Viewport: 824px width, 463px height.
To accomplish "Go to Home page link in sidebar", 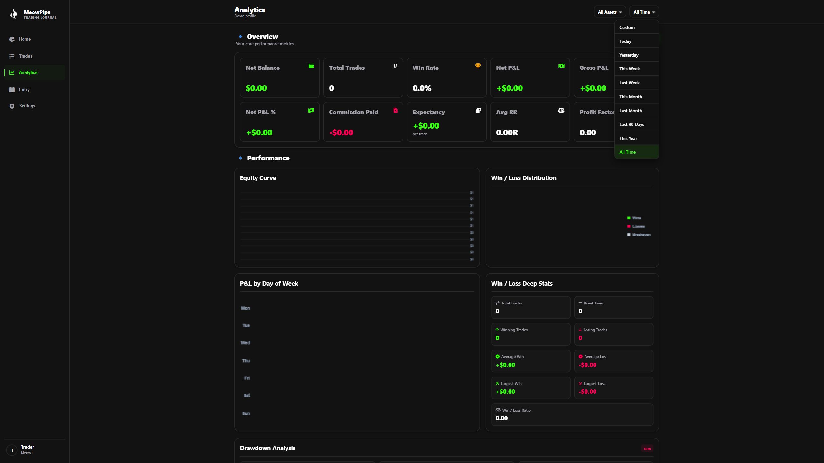I will [35, 39].
